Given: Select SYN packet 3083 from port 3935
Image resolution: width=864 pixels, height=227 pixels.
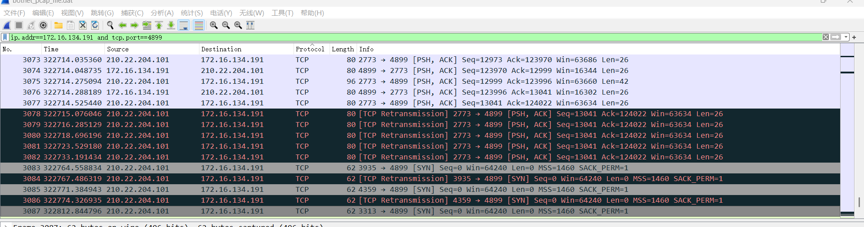Looking at the screenshot, I should (420, 168).
